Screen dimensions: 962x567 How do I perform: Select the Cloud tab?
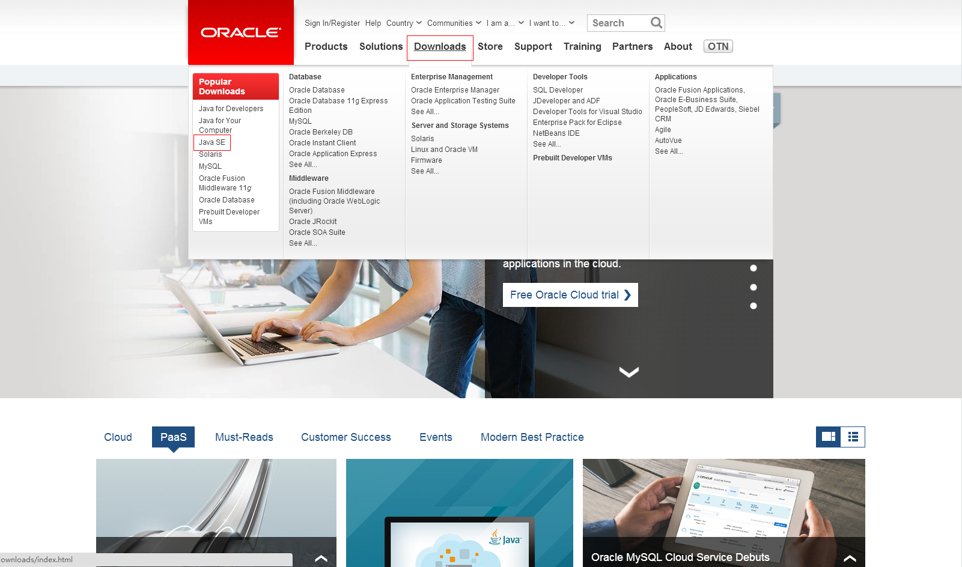118,437
